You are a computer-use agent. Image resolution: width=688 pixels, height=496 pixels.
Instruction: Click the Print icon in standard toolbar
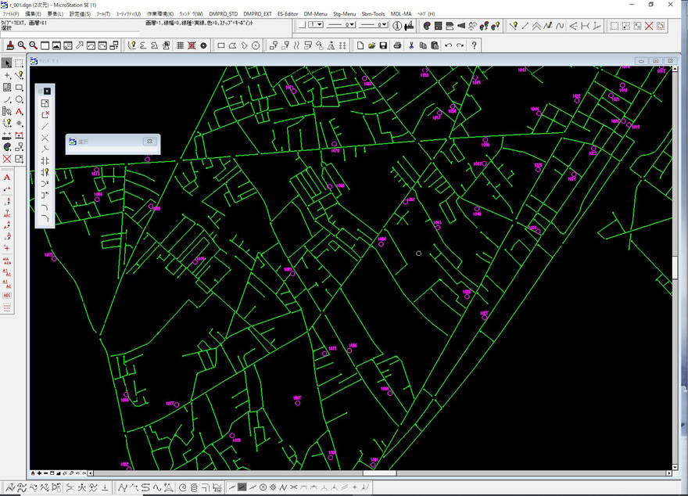397,46
